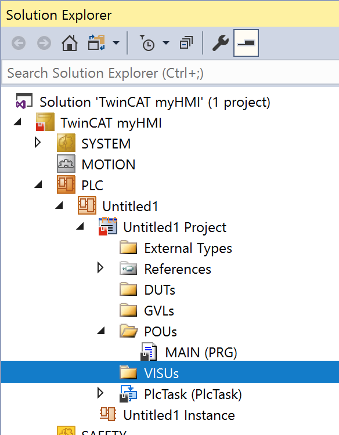The height and width of the screenshot is (435, 339).
Task: Expand the References node
Action: (100, 268)
